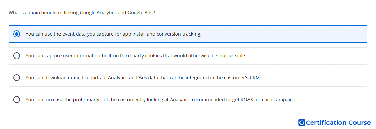Screen dimensions: 376x129
Task: Click the fourth answer option card
Action: click(x=188, y=100)
